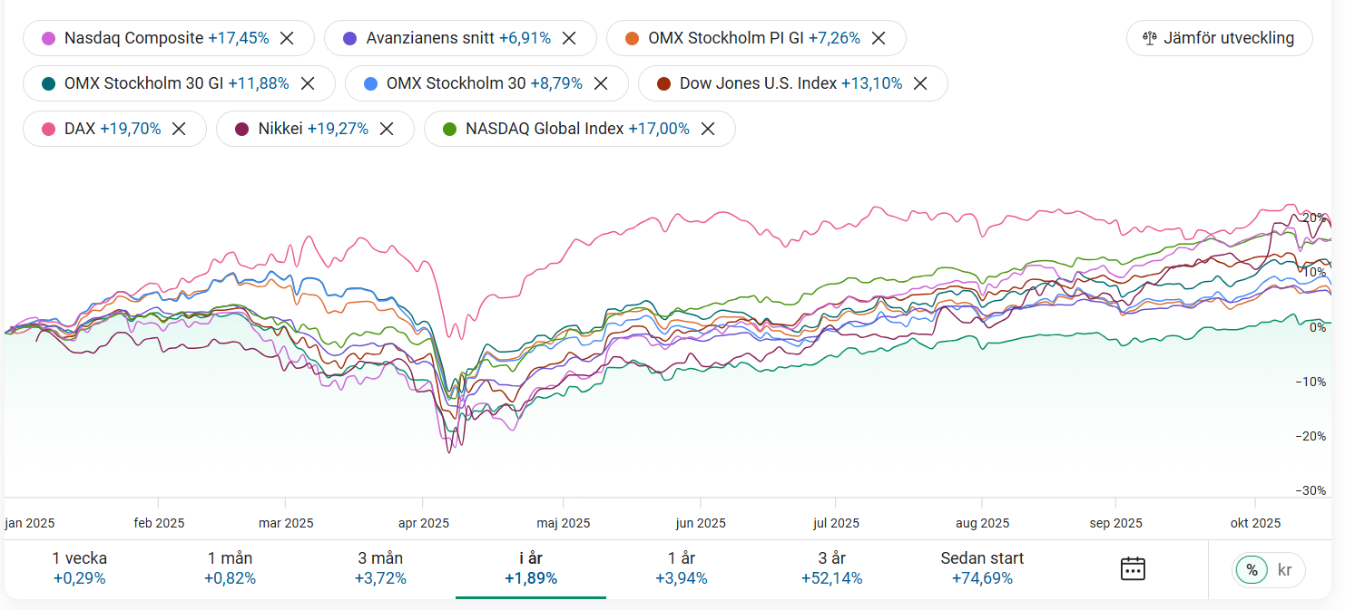Open the calendar date range picker
The image size is (1345, 610).
[x=1133, y=569]
